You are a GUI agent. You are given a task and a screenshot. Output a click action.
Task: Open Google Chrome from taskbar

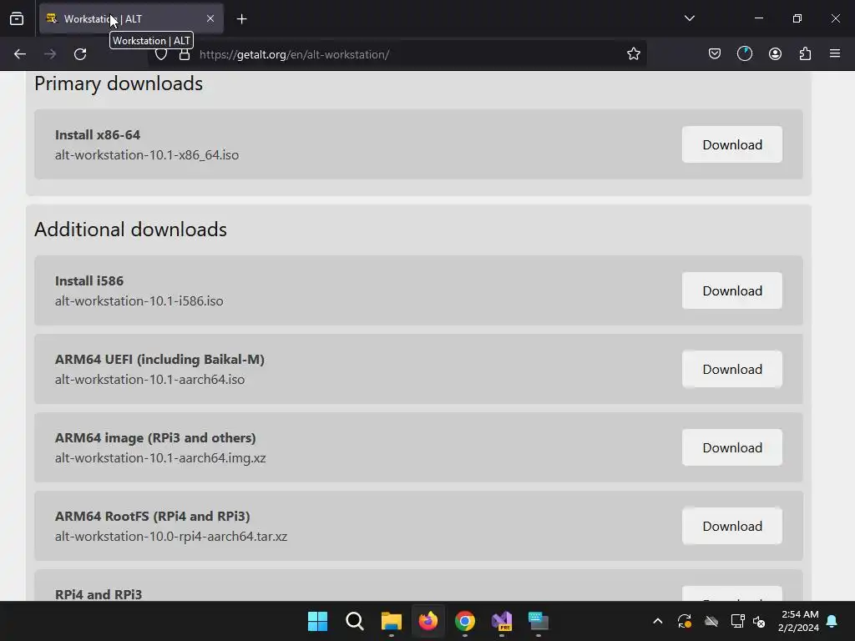[464, 621]
